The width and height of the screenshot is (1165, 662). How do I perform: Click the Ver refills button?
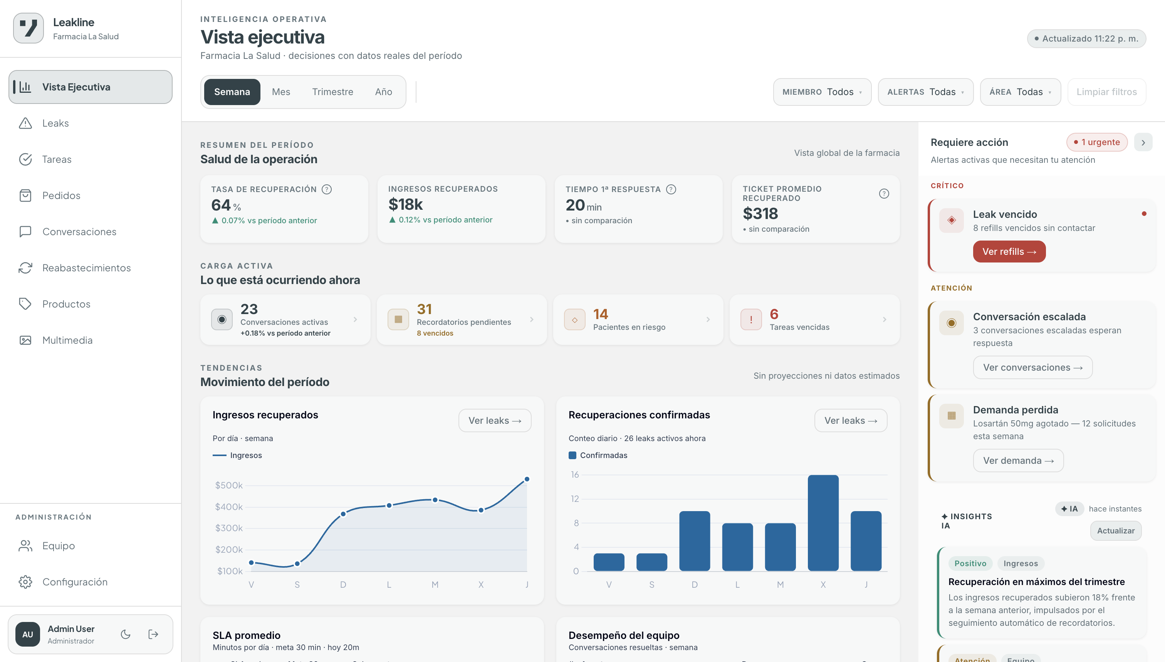pos(1009,251)
